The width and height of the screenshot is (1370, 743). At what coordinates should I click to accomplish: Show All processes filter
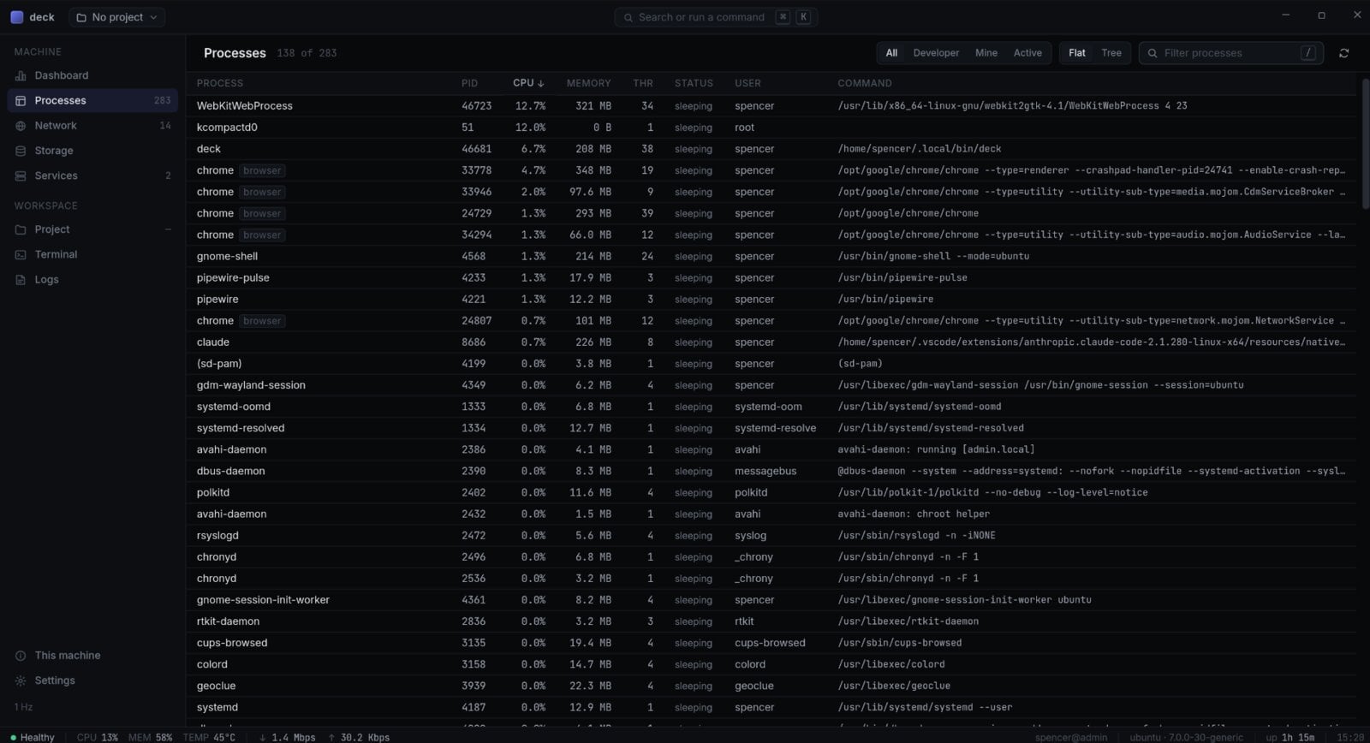pyautogui.click(x=891, y=53)
